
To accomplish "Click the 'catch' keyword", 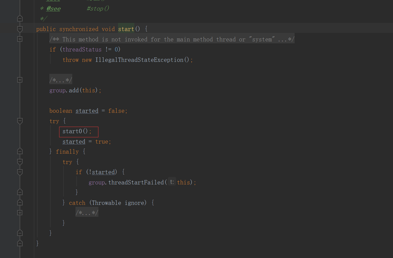I will [77, 203].
